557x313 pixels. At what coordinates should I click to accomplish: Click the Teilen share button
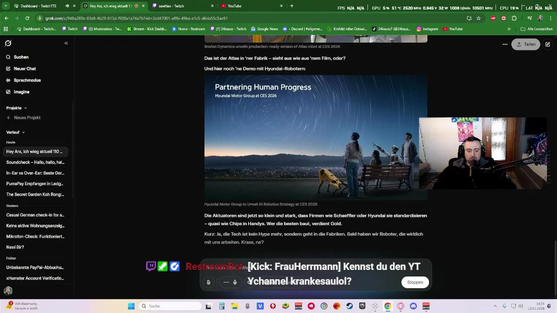pos(526,44)
